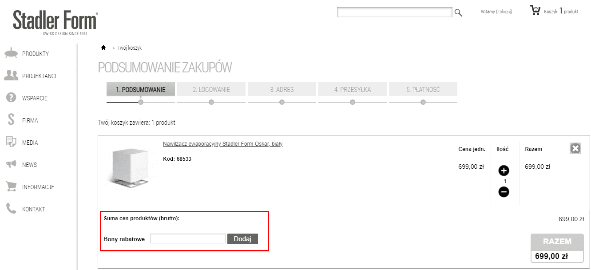Go to step 2. LOGOWANIE tab
The height and width of the screenshot is (270, 591).
pos(211,89)
